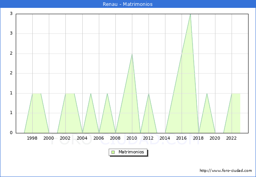Select the 2006 x-axis label

98,138
